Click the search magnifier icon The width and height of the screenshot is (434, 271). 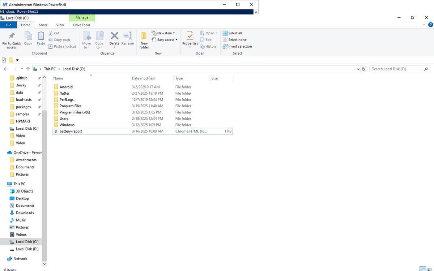point(426,69)
